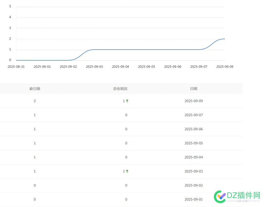The width and height of the screenshot is (265, 207).
Task: Click the 2025-09-05 label on the chart axis
Action: pyautogui.click(x=147, y=66)
